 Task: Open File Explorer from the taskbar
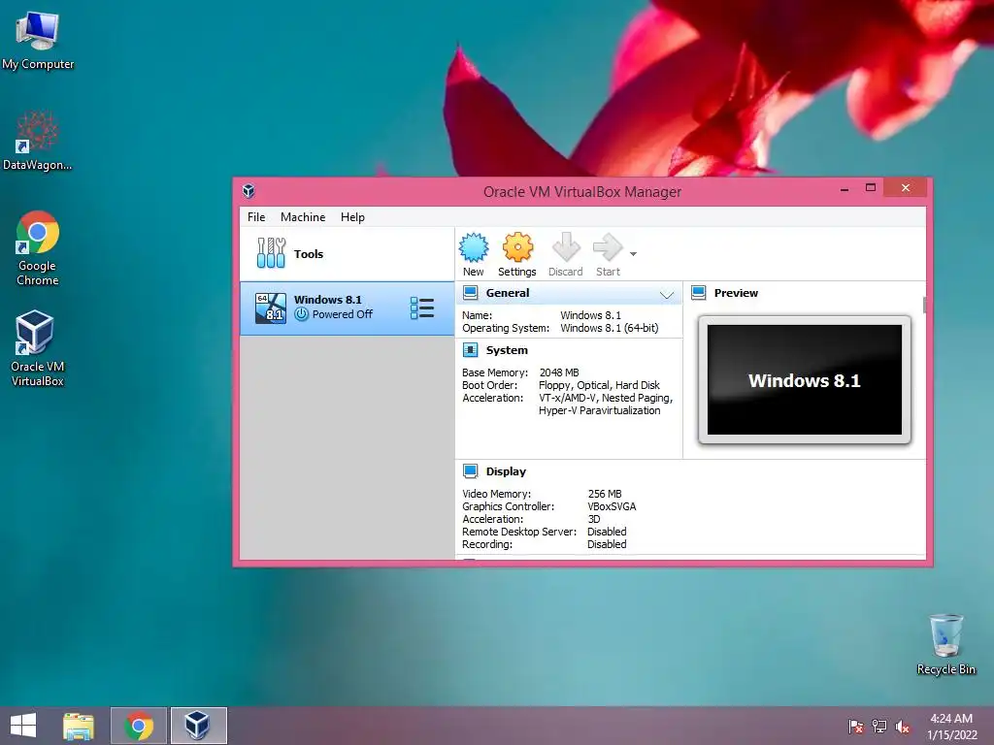79,726
